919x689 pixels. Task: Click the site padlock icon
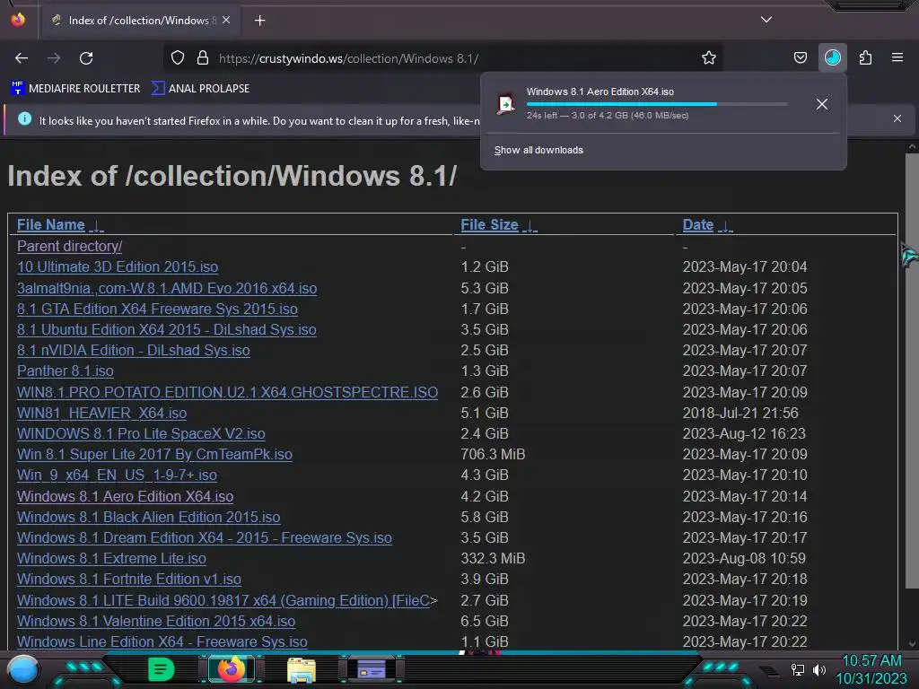pos(203,57)
